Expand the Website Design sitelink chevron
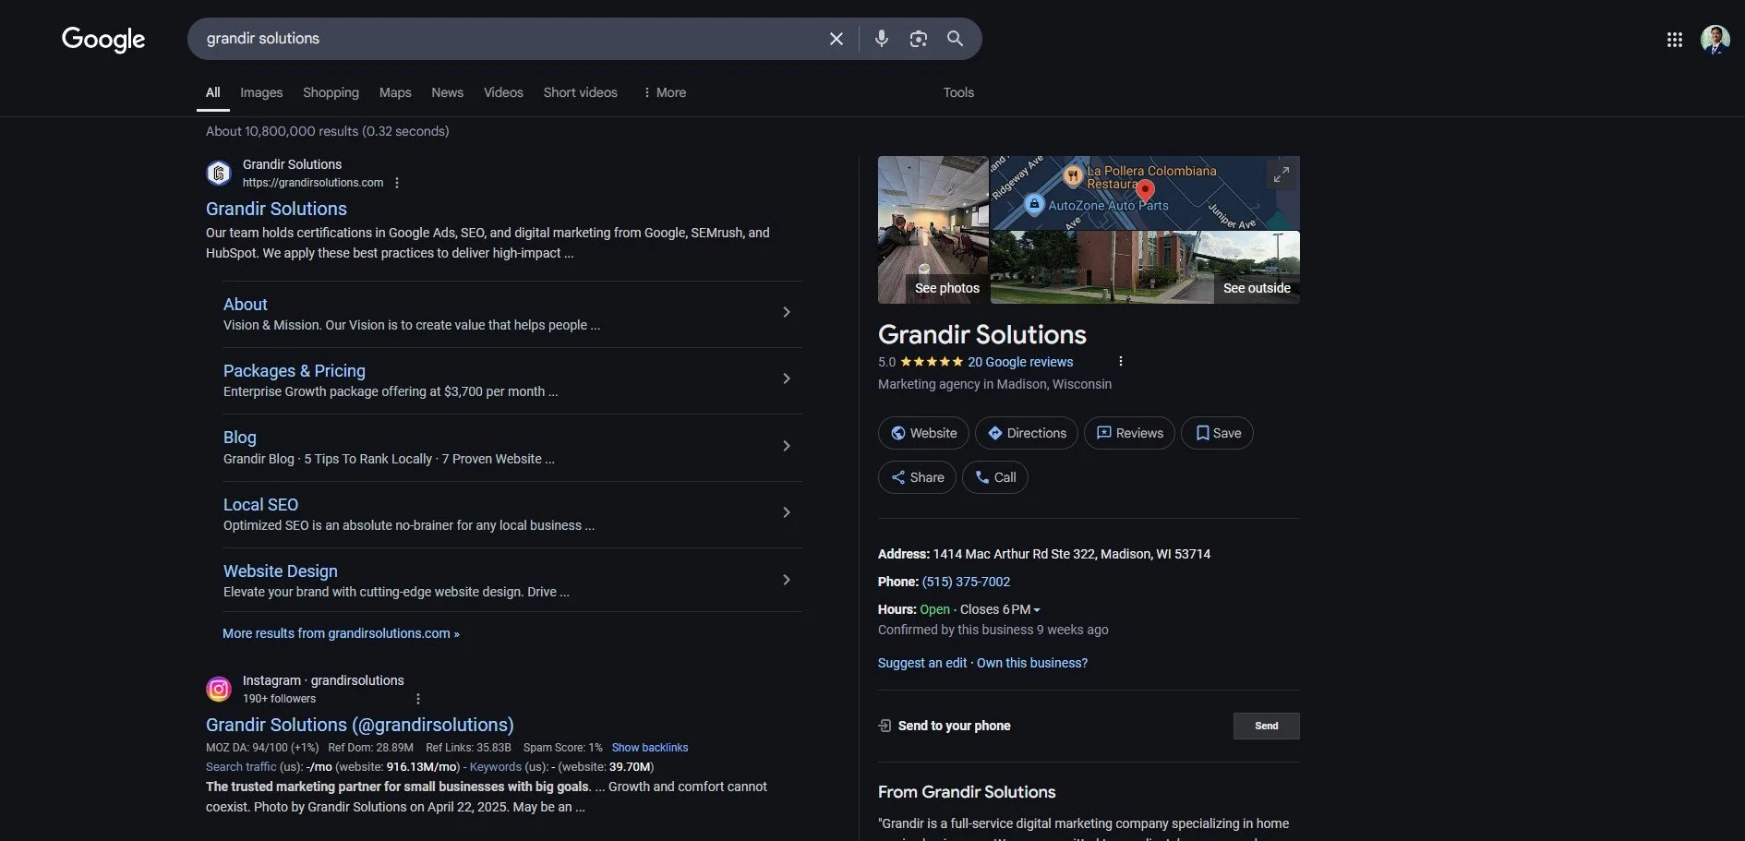Screen dimensions: 1745x841 (787, 580)
